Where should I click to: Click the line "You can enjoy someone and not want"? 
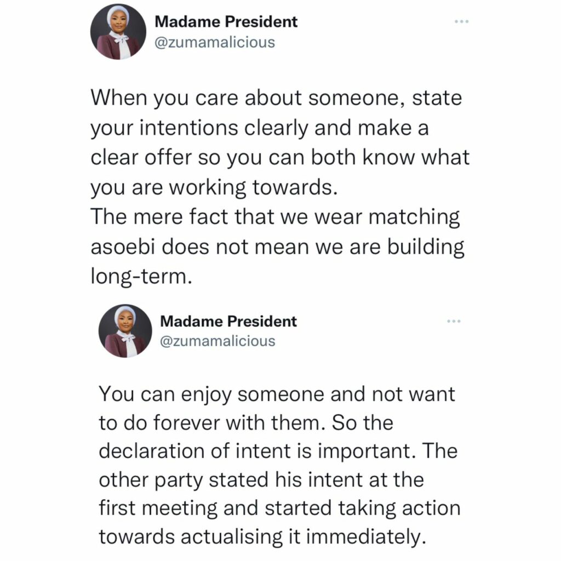[277, 394]
